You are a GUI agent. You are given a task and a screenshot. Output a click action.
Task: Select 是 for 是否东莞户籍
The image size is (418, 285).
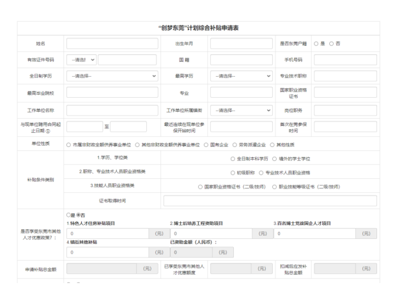[316, 43]
